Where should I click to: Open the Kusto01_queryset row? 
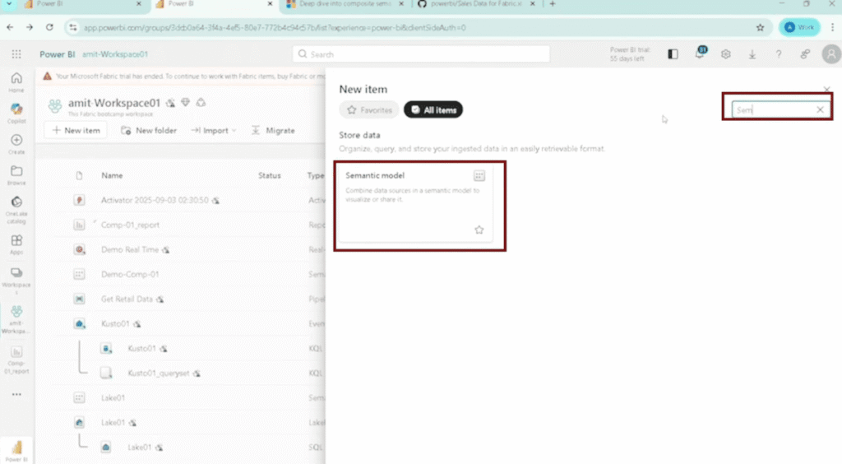point(159,374)
